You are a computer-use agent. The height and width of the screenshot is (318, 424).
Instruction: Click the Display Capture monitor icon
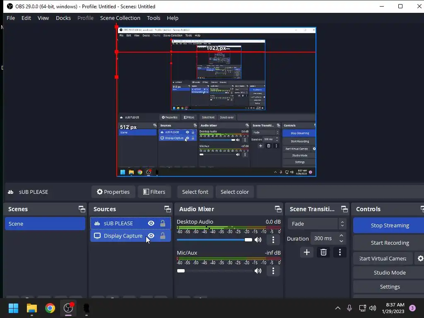click(x=97, y=236)
